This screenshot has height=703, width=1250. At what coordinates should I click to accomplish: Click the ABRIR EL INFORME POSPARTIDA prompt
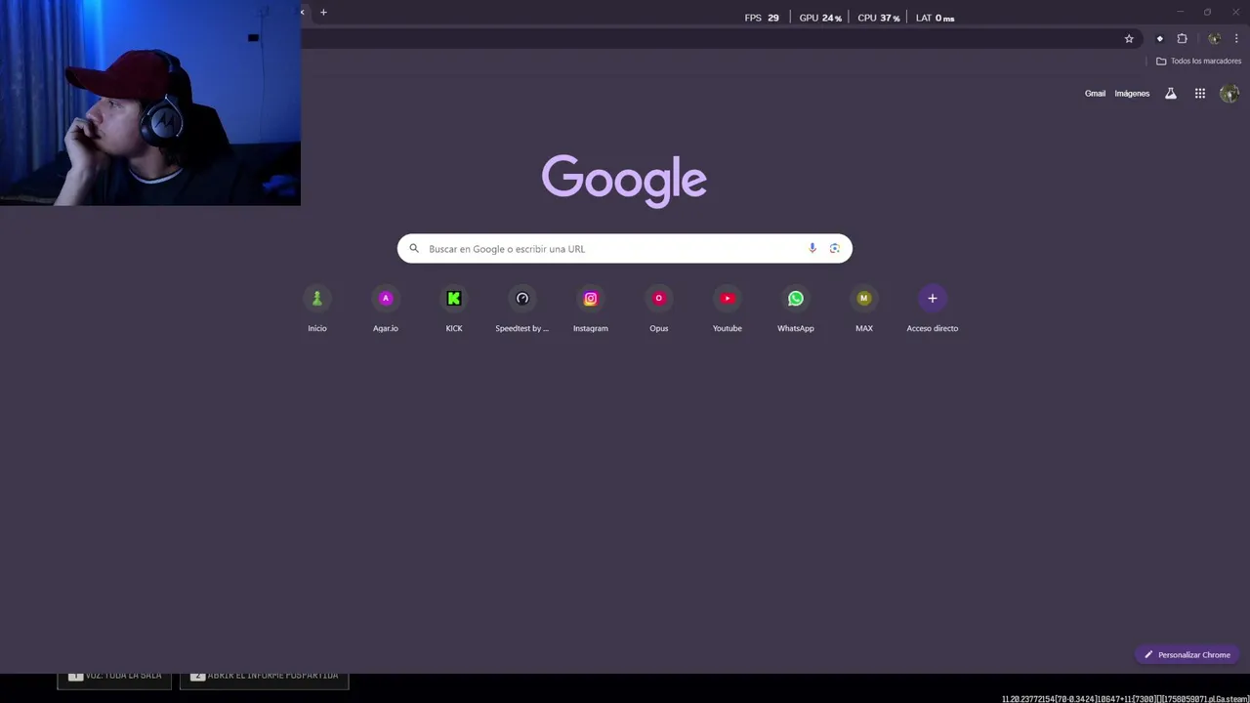click(x=265, y=676)
